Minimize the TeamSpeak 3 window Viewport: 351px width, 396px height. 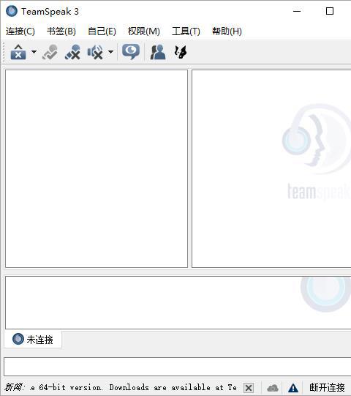pyautogui.click(x=297, y=11)
